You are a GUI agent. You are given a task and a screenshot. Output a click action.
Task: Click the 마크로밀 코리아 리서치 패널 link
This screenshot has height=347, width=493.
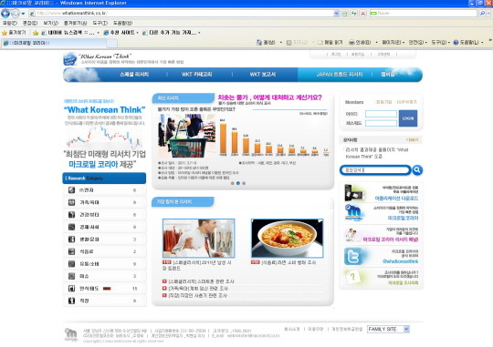tap(391, 240)
